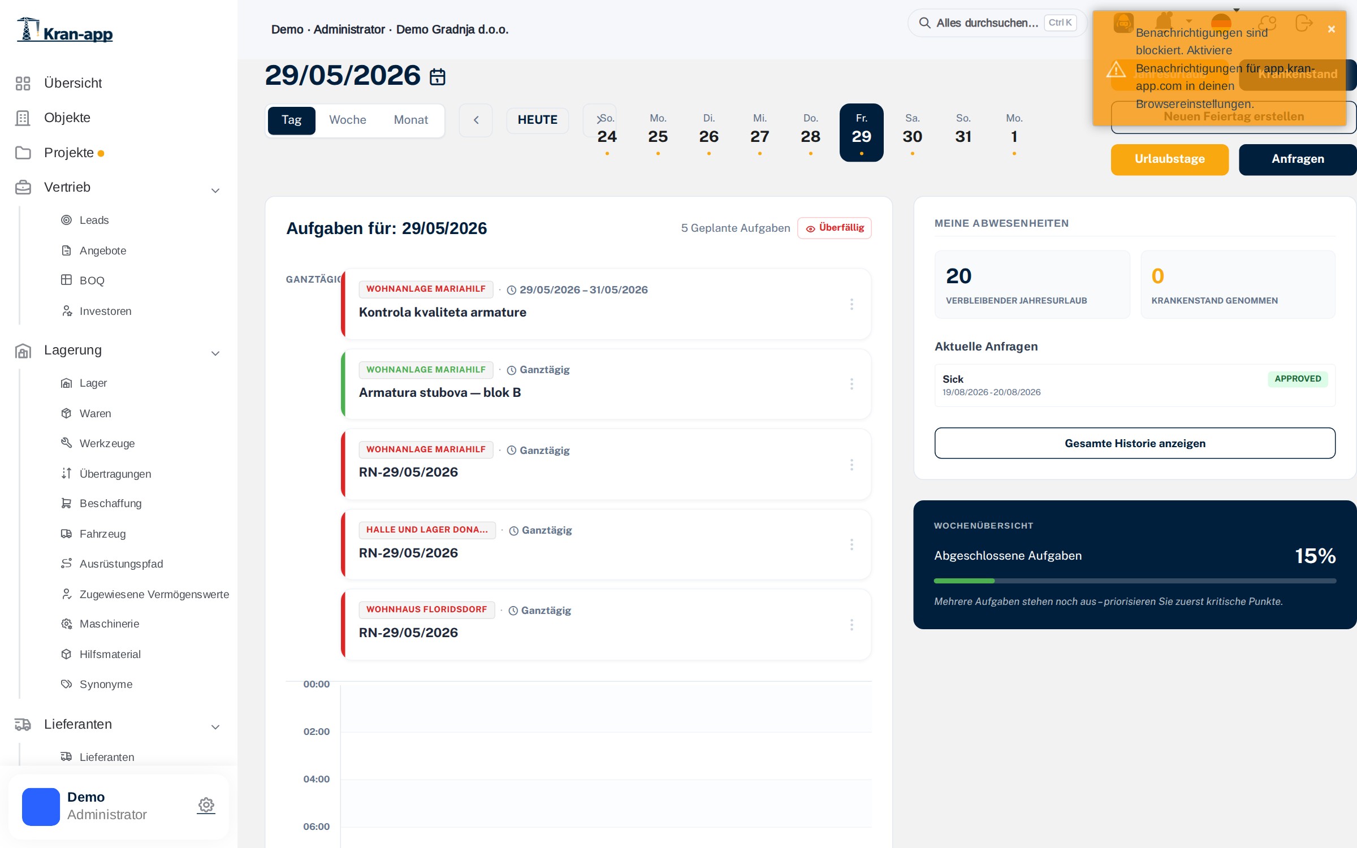The image size is (1357, 848).
Task: Open Fahrzeug truck icon in sidebar
Action: [66, 534]
